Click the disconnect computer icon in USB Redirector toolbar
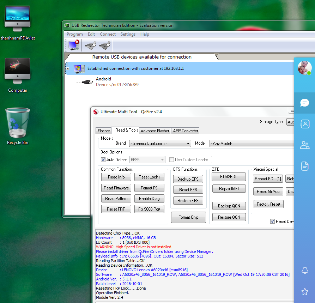Image resolution: width=315 pixels, height=303 pixels. [x=74, y=45]
